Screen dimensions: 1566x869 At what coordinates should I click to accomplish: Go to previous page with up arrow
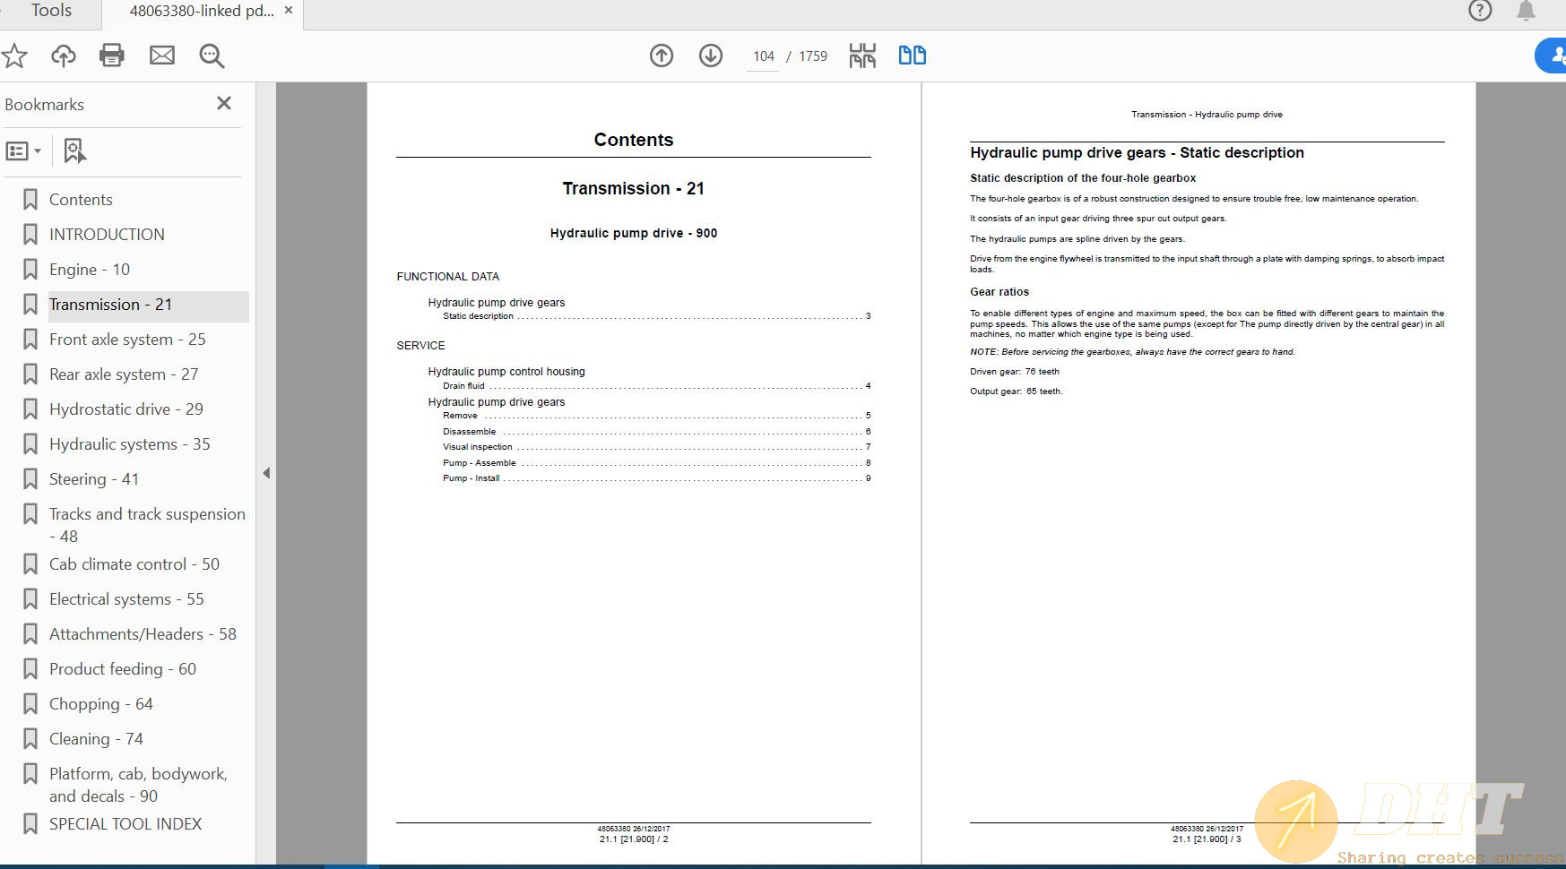(662, 56)
